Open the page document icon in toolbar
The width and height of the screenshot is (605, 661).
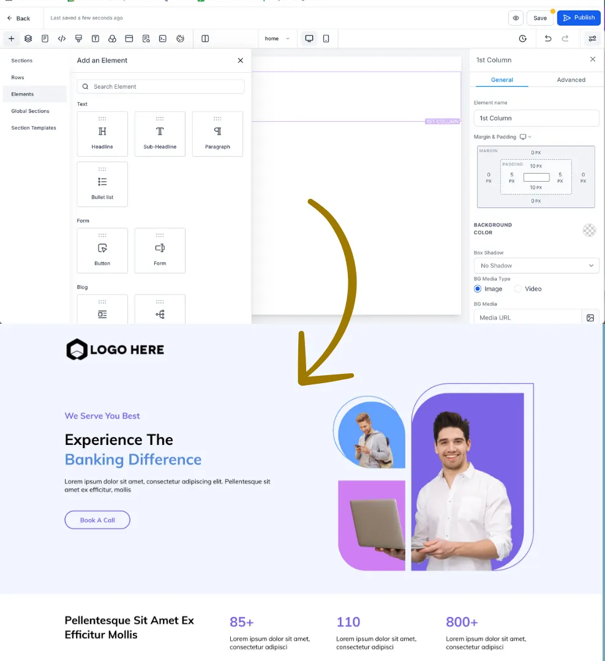pos(45,39)
